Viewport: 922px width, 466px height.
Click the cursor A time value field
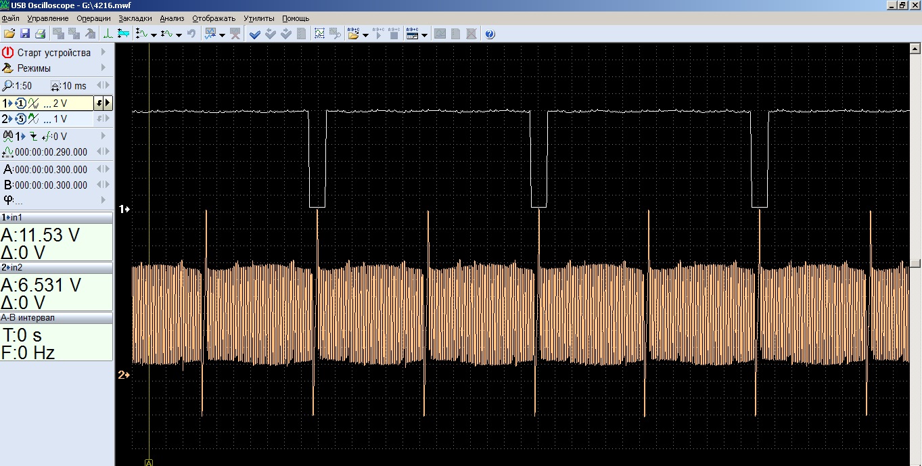click(51, 170)
